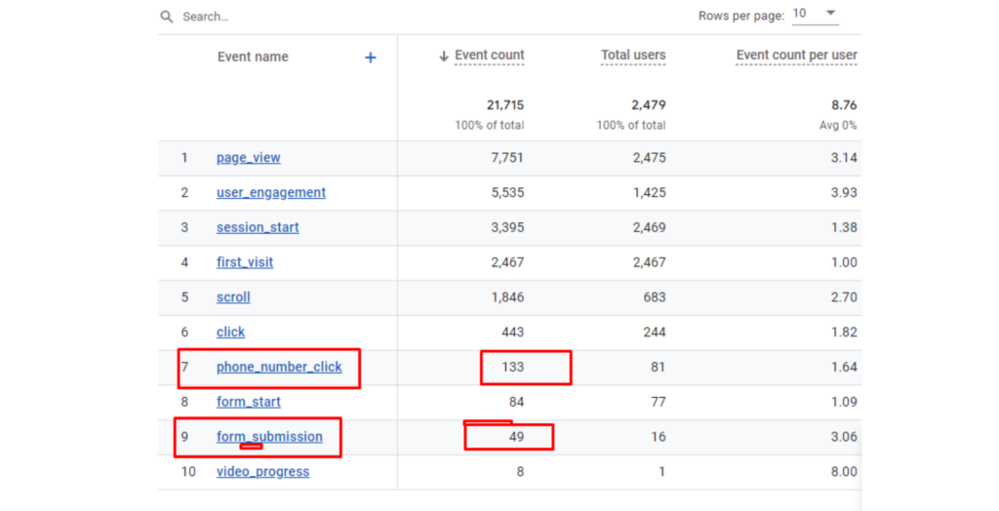Open the user_engagement event link
The width and height of the screenshot is (999, 511).
pos(271,192)
